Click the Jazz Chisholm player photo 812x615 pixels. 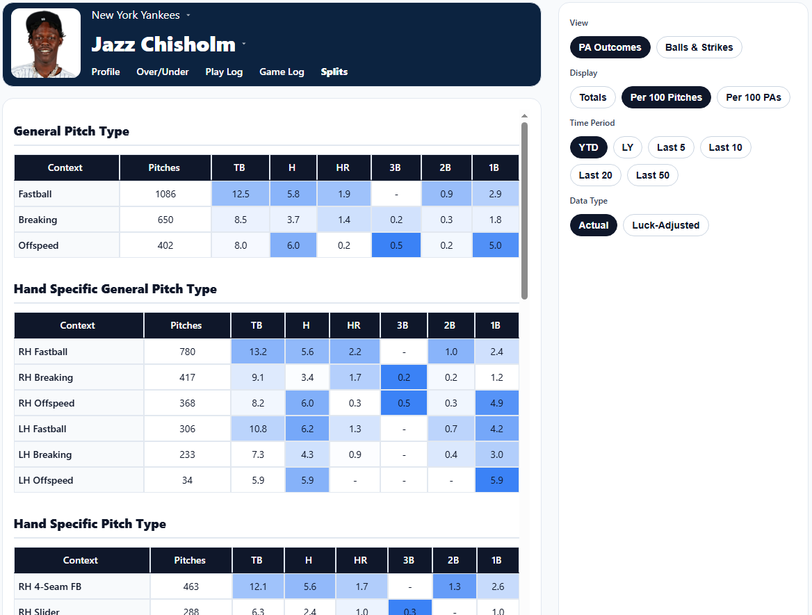tap(45, 42)
